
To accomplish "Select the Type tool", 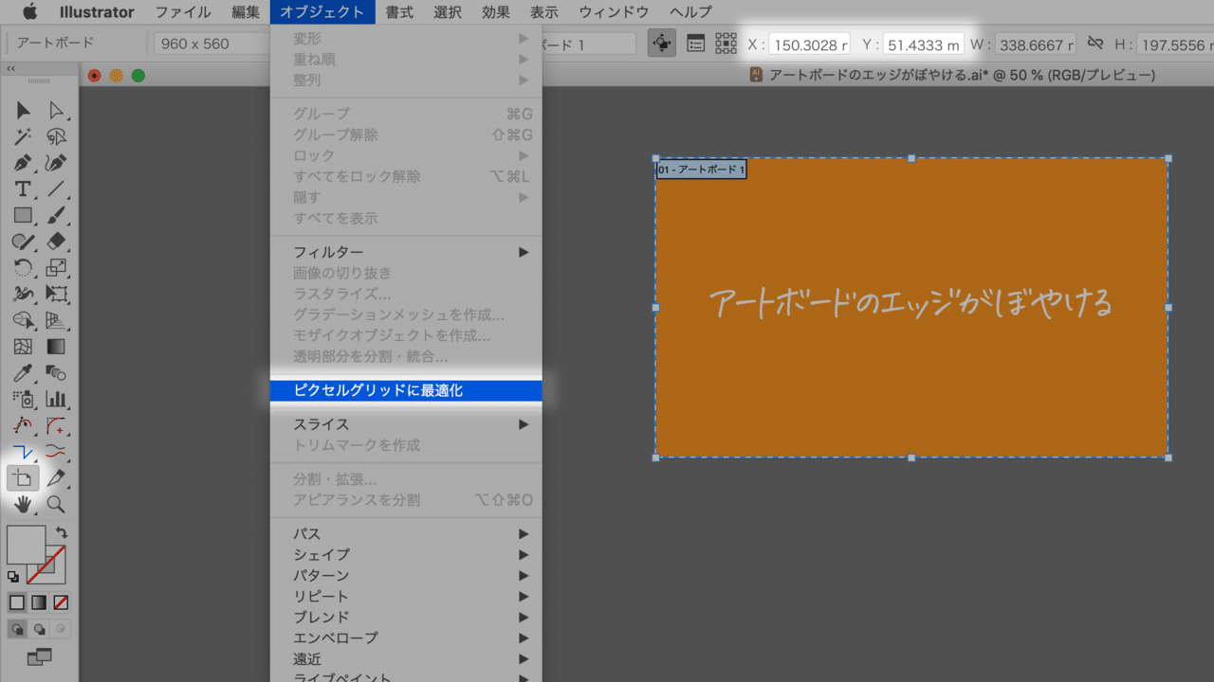I will 25,188.
